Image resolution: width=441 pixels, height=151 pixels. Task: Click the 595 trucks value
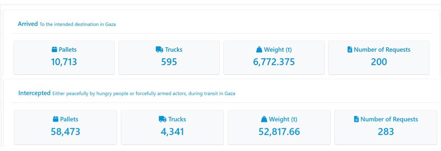pos(169,62)
